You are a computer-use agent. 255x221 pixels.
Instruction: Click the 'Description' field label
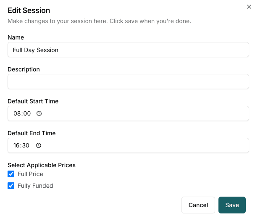(x=24, y=69)
